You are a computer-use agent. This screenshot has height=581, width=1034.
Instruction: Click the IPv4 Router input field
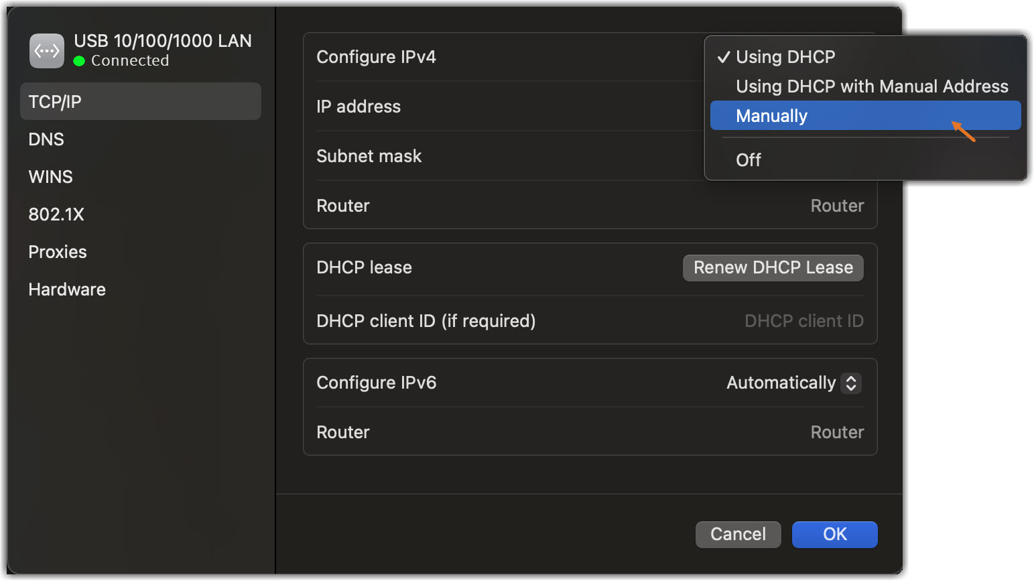[836, 206]
